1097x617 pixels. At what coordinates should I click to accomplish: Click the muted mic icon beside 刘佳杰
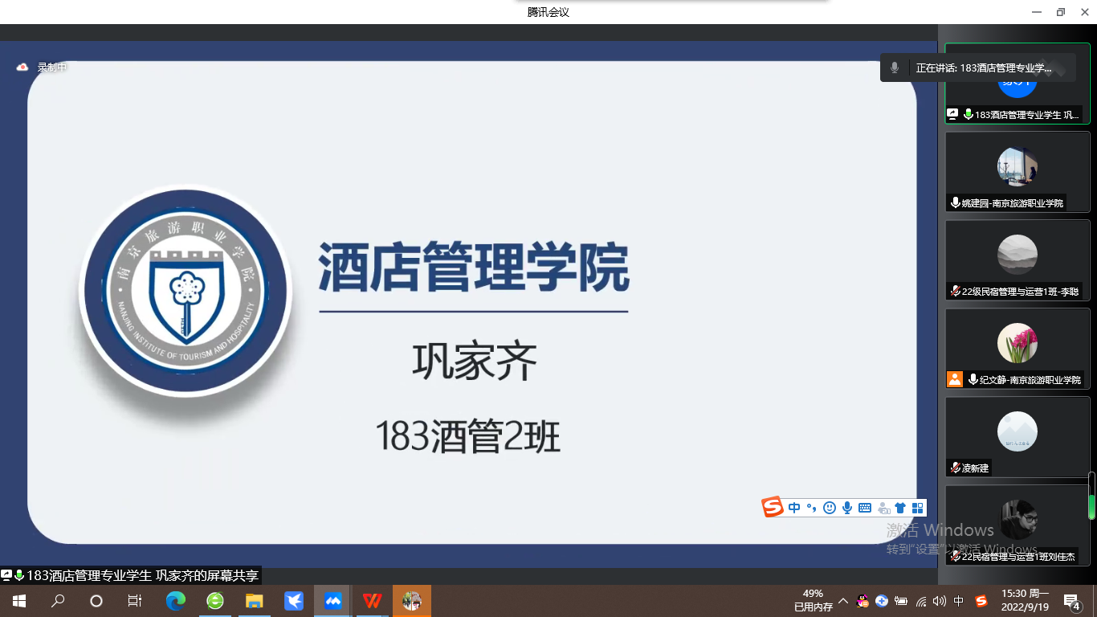(956, 556)
